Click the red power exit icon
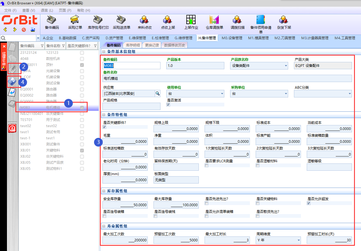361x251 pixels. coord(12,128)
